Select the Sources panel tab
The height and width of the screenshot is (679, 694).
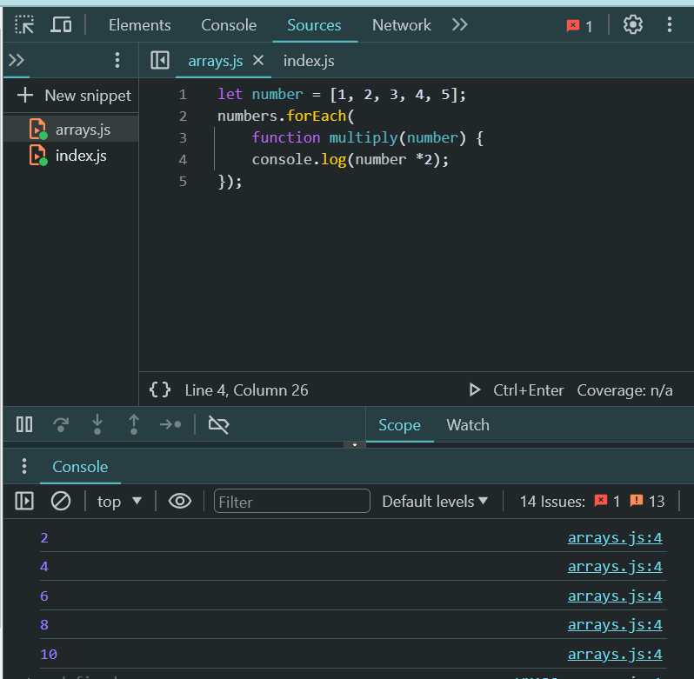314,25
